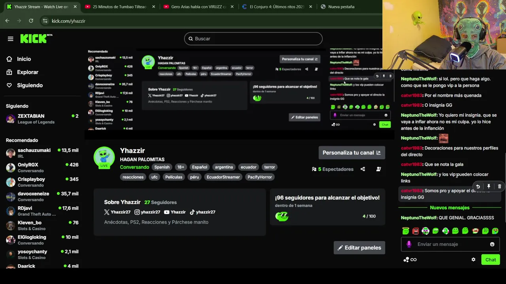Select the 18+ tag
506x284 pixels.
pyautogui.click(x=181, y=167)
